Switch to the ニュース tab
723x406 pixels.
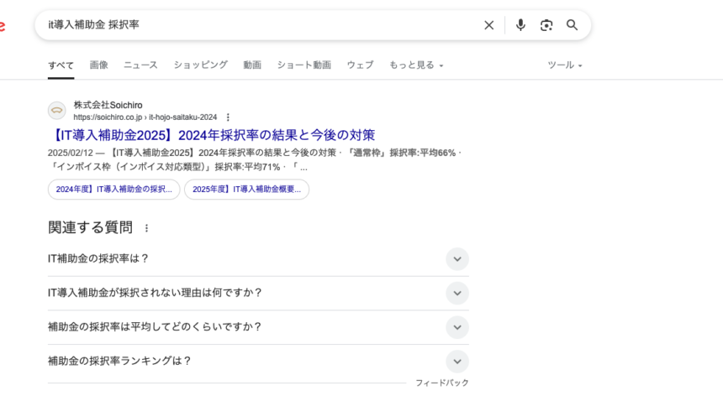pyautogui.click(x=140, y=65)
